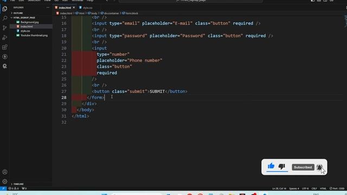Click type="number" on line 21
347x195 pixels.
click(113, 54)
